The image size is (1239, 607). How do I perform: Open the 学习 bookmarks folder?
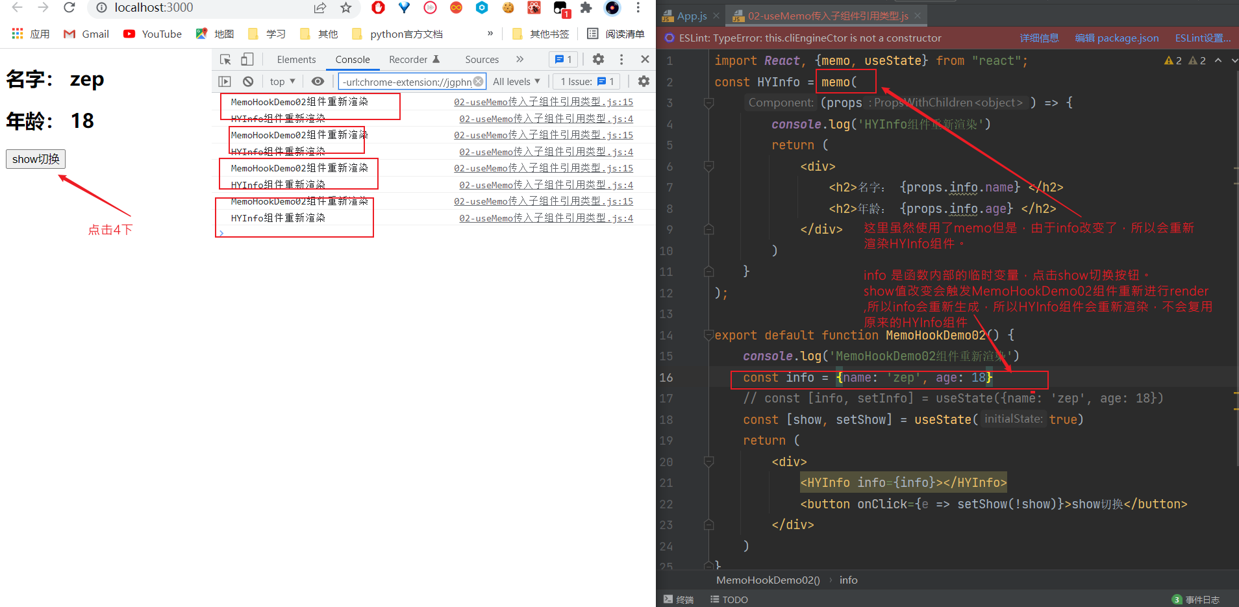267,34
